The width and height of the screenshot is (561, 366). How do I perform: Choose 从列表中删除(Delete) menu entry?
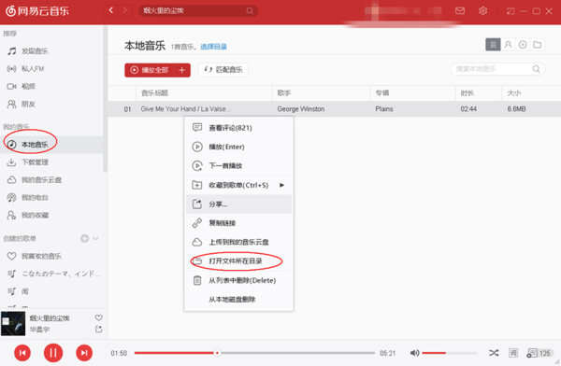[238, 281]
